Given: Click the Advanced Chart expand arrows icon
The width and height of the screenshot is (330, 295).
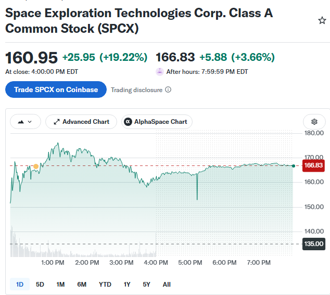Looking at the screenshot, I should coord(56,122).
